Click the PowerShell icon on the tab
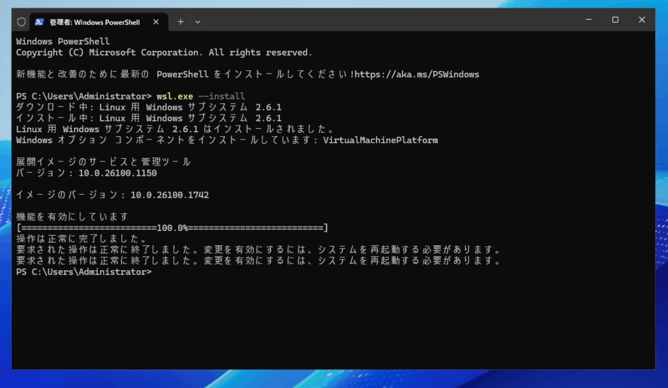 click(40, 21)
